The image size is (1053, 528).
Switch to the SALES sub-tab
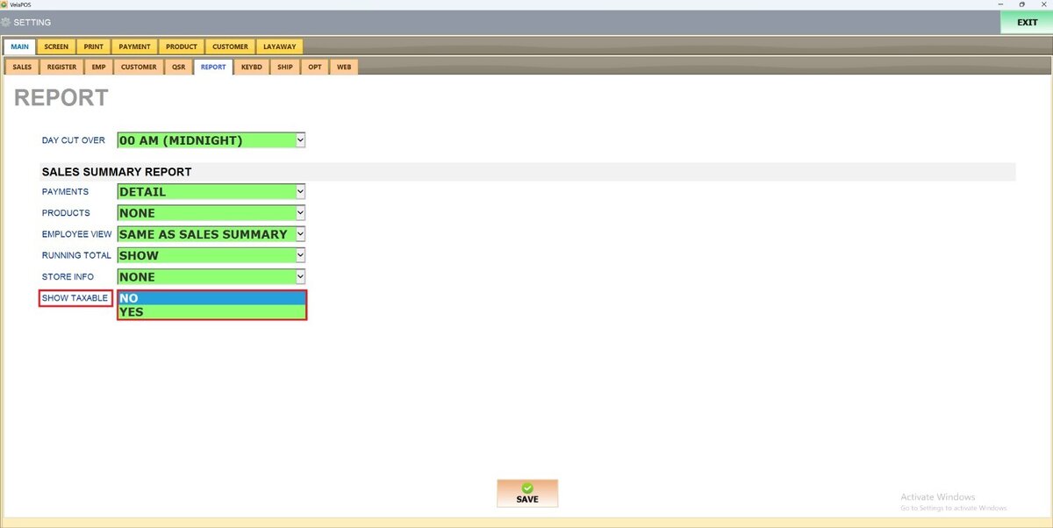22,67
